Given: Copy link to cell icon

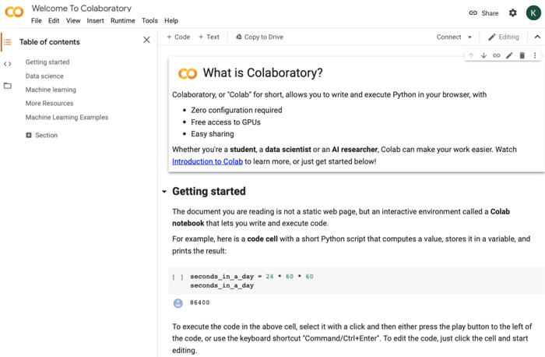Looking at the screenshot, I should click(x=496, y=55).
